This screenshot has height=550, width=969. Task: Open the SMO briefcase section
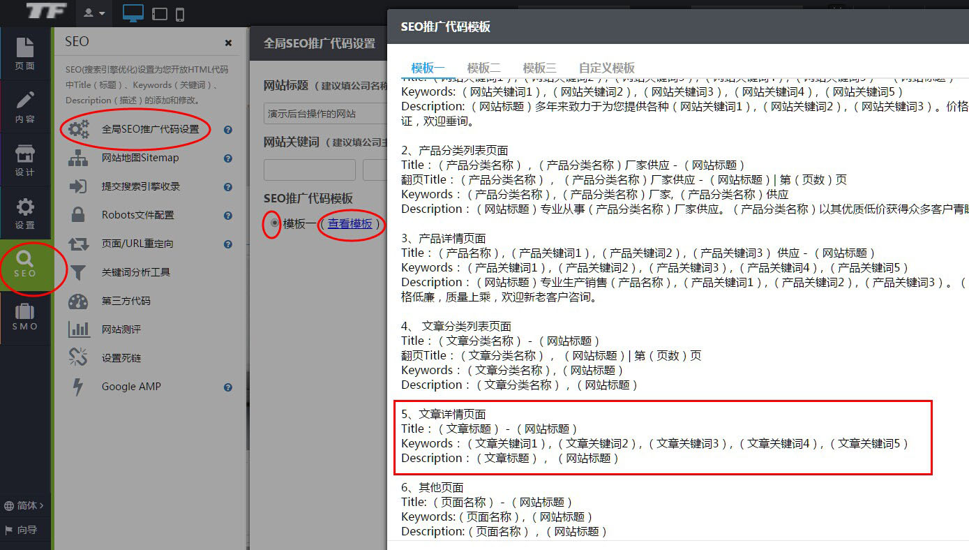pyautogui.click(x=25, y=318)
